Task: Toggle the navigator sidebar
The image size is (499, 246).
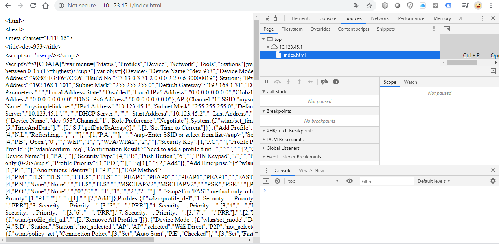Action: (447, 29)
